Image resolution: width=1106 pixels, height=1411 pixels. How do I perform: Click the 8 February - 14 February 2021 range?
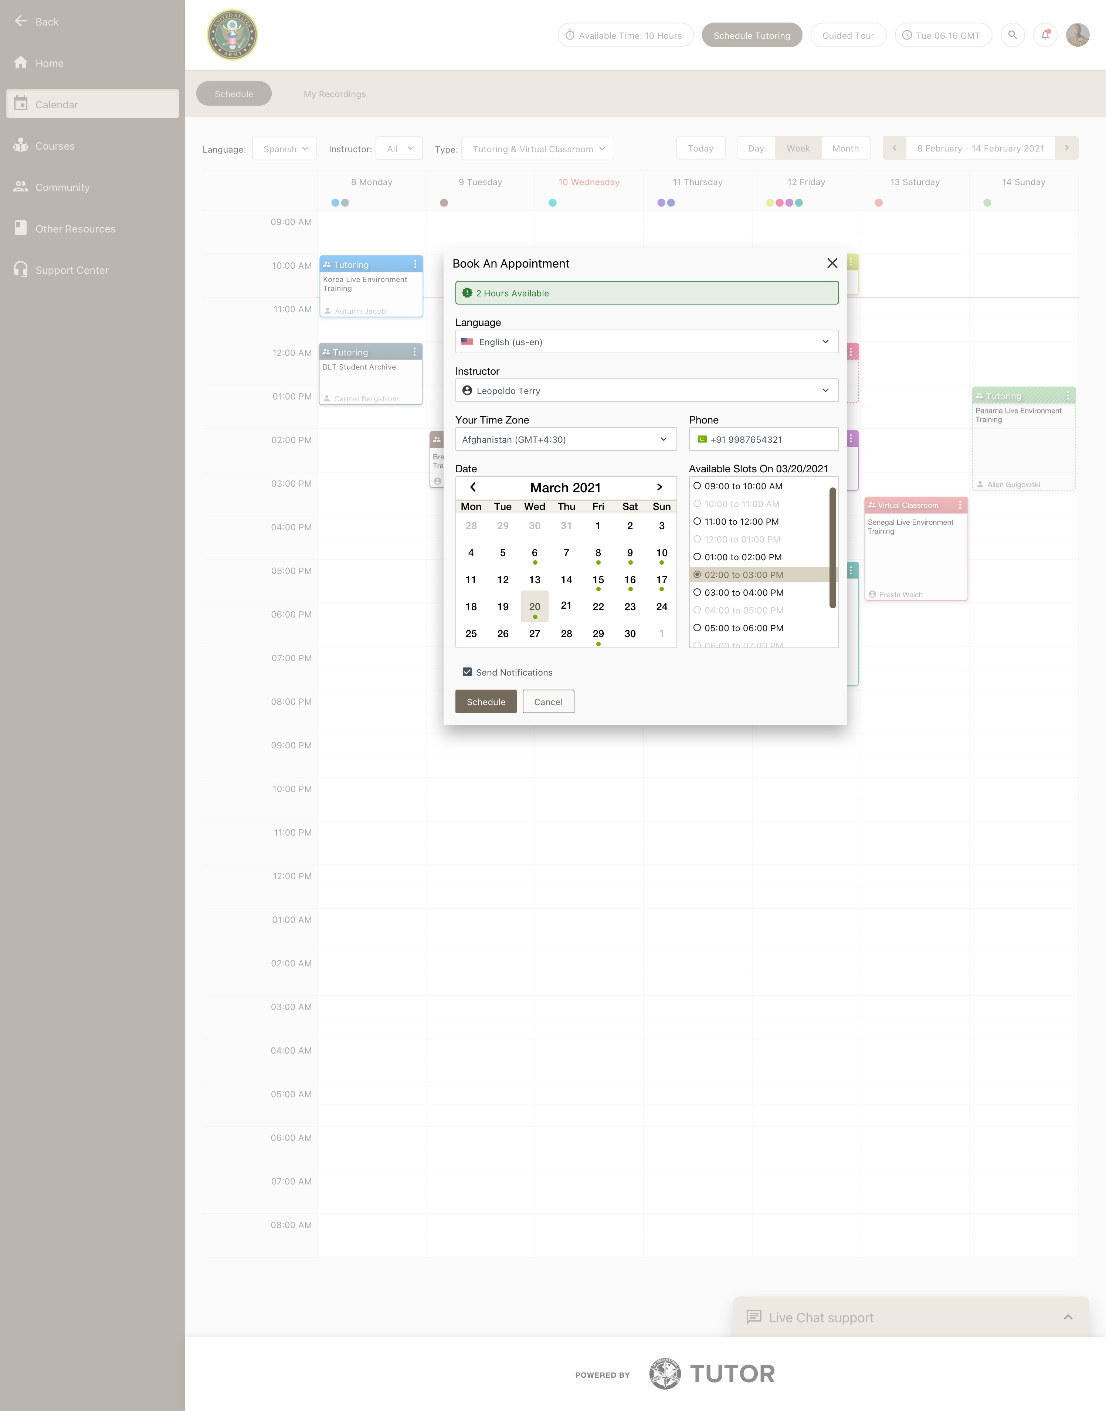pos(980,148)
